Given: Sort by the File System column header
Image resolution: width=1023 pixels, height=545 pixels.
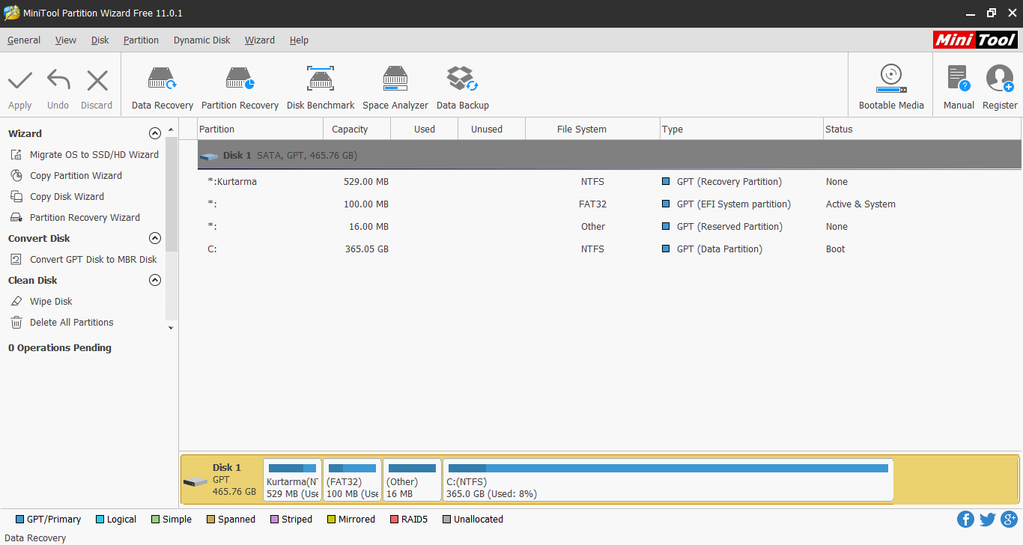Looking at the screenshot, I should point(592,130).
